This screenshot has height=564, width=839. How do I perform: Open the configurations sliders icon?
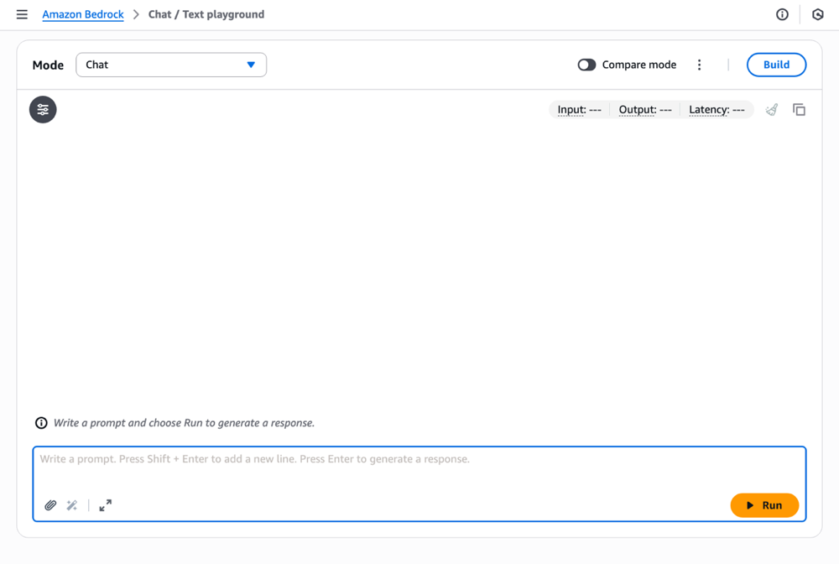tap(43, 110)
